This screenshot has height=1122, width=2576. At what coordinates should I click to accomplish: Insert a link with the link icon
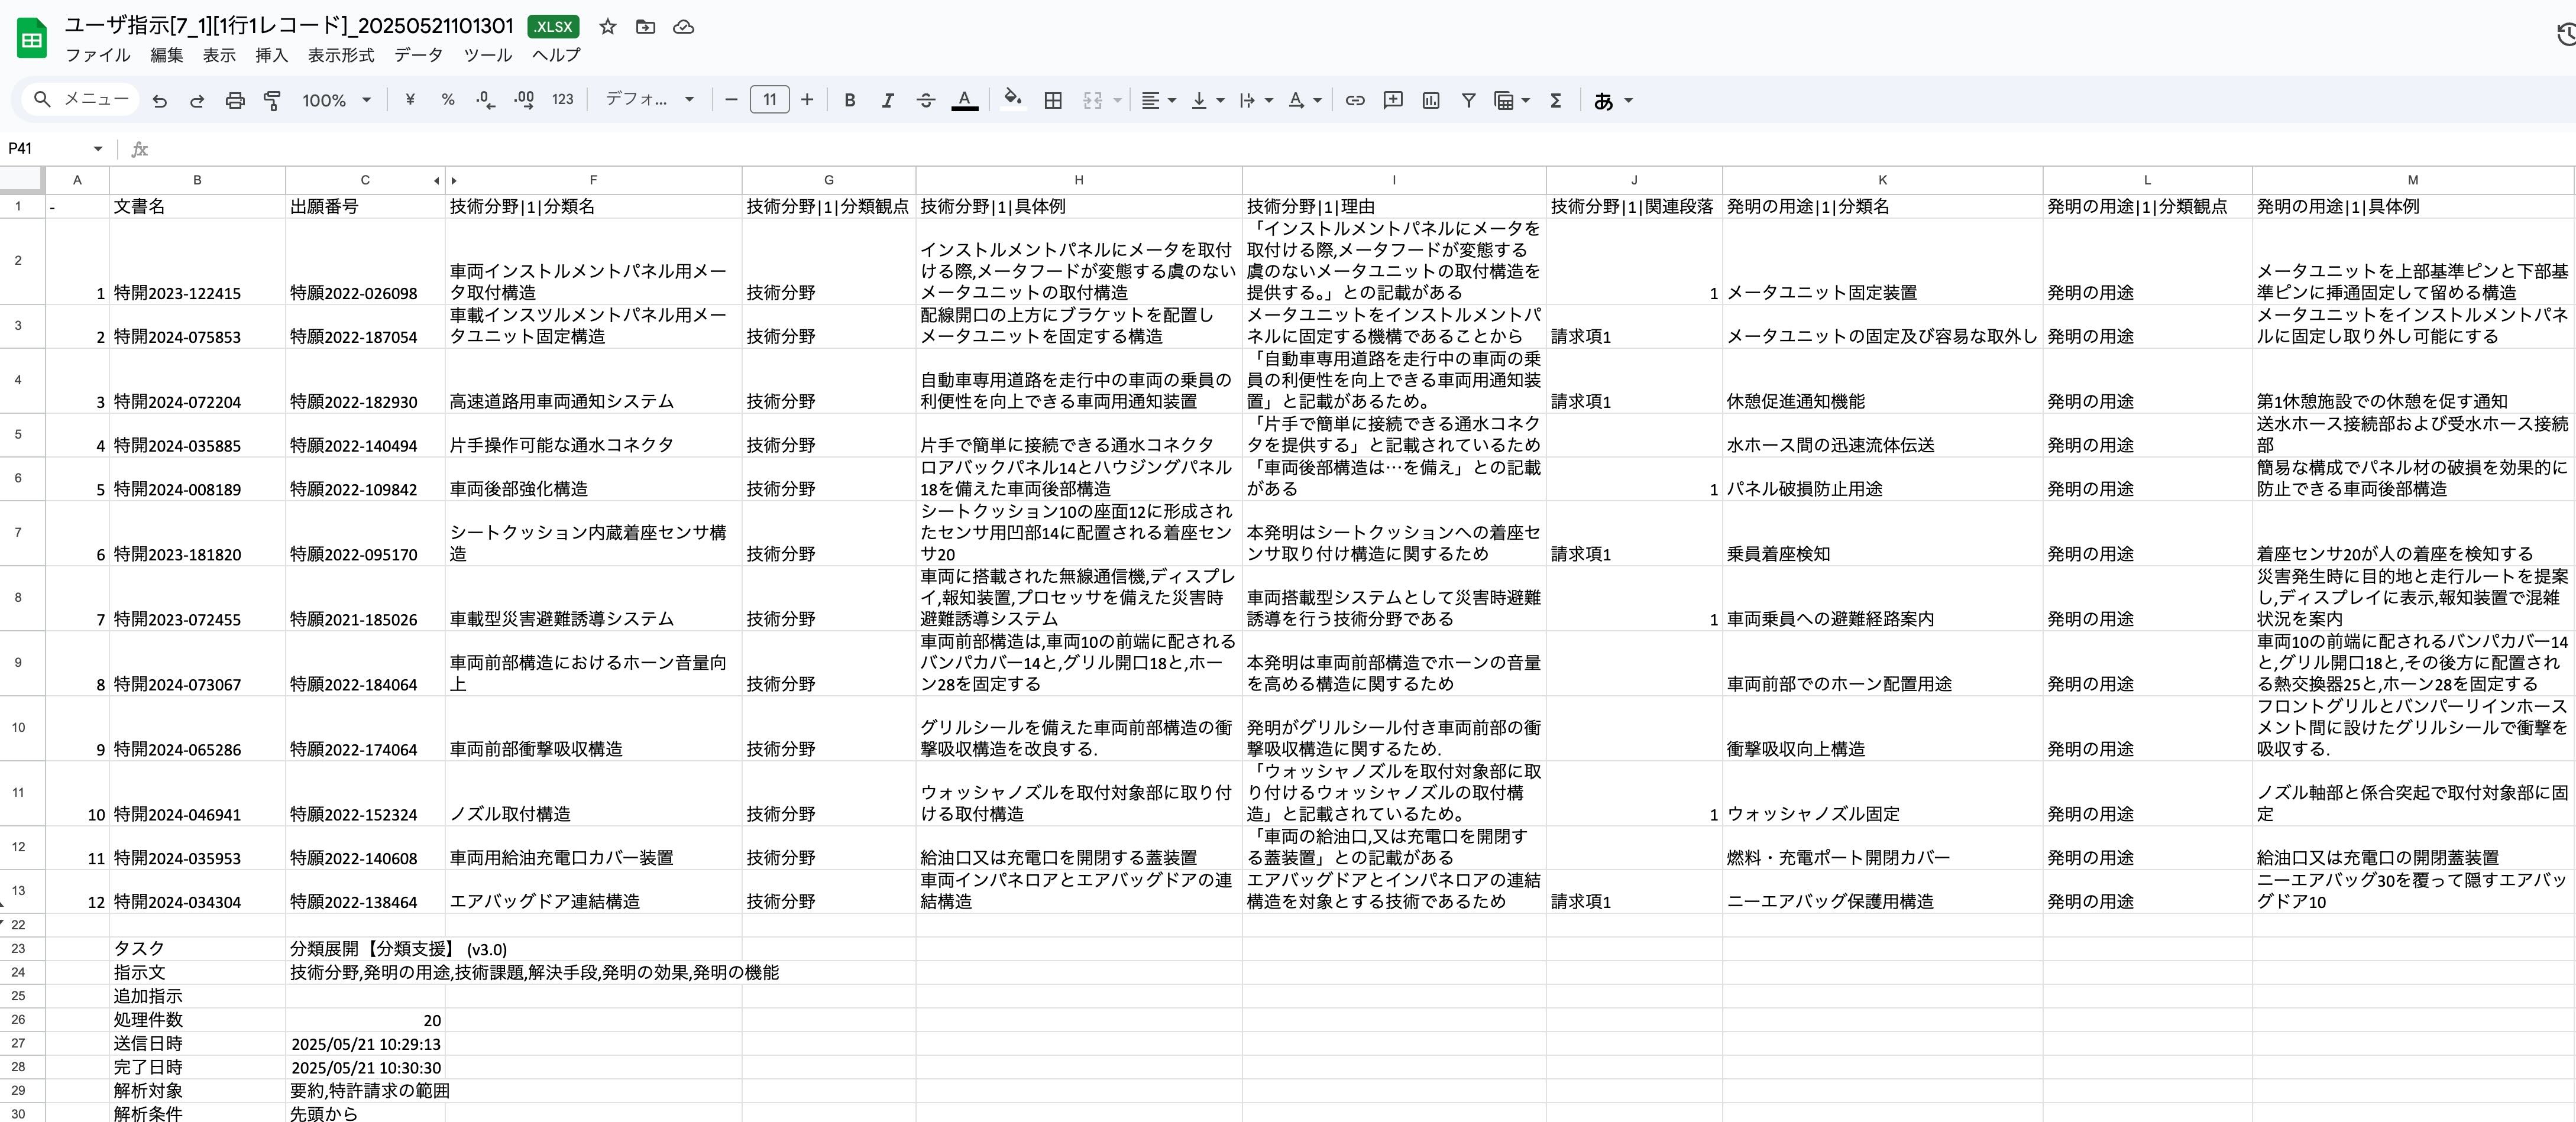1354,100
